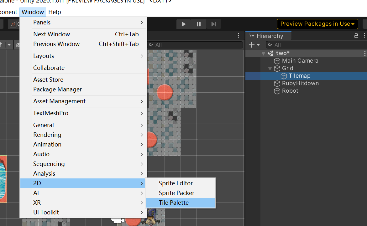Expand the Audio submenu
Screen dimensions: 367x226
click(x=83, y=154)
